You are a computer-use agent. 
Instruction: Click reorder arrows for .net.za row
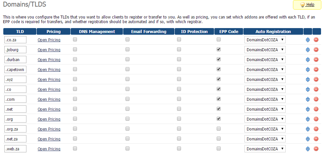[x=307, y=139]
